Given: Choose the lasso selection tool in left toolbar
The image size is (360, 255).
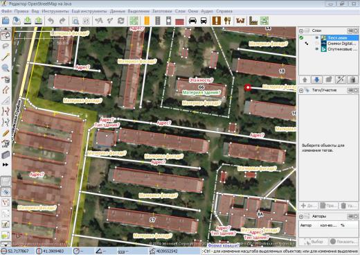Looking at the screenshot, I should tap(6, 46).
